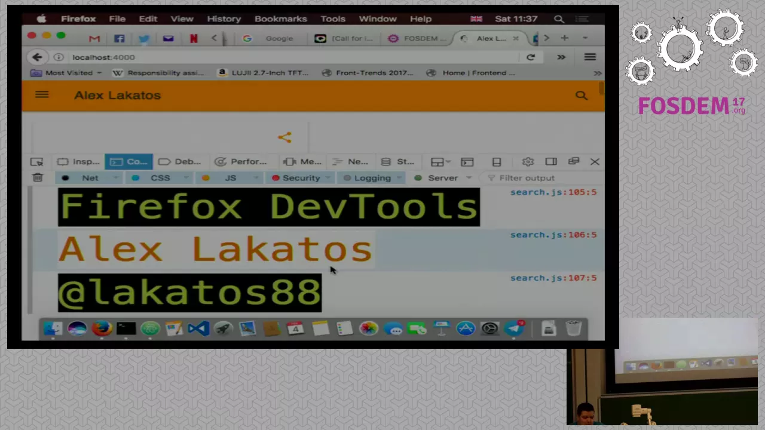
Task: Open source link search.js:105:5
Action: click(x=553, y=192)
